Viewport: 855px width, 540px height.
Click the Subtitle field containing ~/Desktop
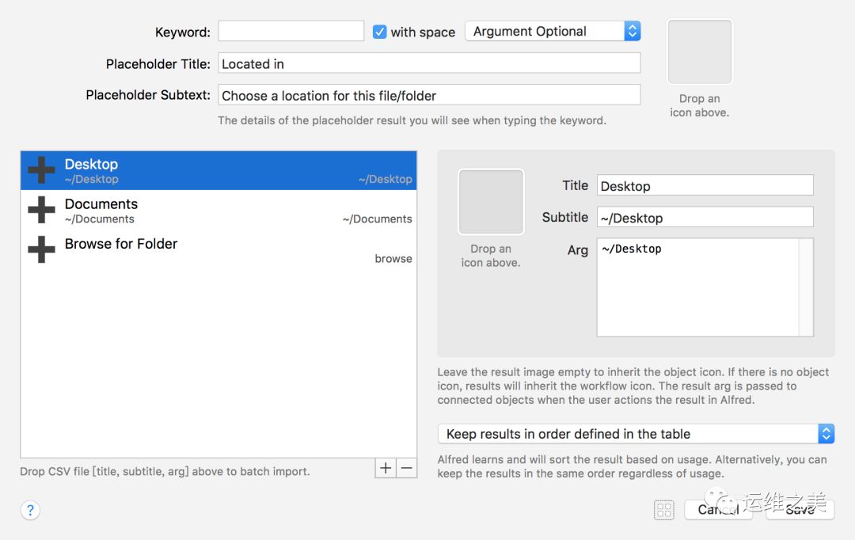coord(705,217)
